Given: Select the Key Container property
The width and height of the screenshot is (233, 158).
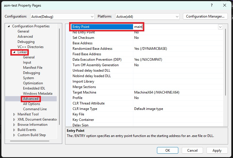Looking at the screenshot, I should click(x=83, y=120).
